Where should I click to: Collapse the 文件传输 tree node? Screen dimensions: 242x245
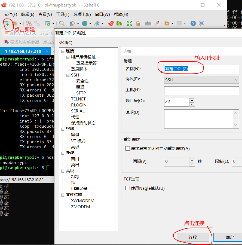[63, 195]
